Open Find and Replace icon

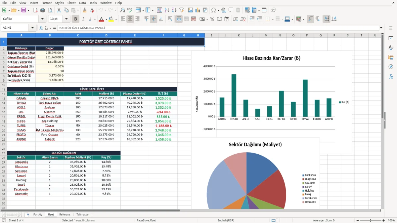coord(122,10)
